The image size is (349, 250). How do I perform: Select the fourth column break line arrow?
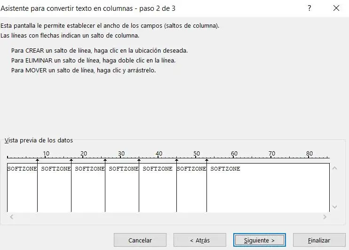coord(139,161)
